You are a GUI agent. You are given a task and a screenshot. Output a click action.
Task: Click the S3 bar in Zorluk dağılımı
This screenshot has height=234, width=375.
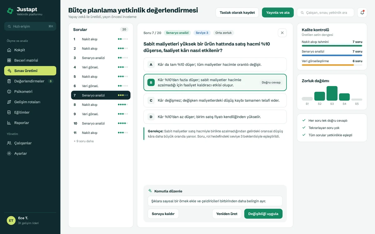coord(332,93)
